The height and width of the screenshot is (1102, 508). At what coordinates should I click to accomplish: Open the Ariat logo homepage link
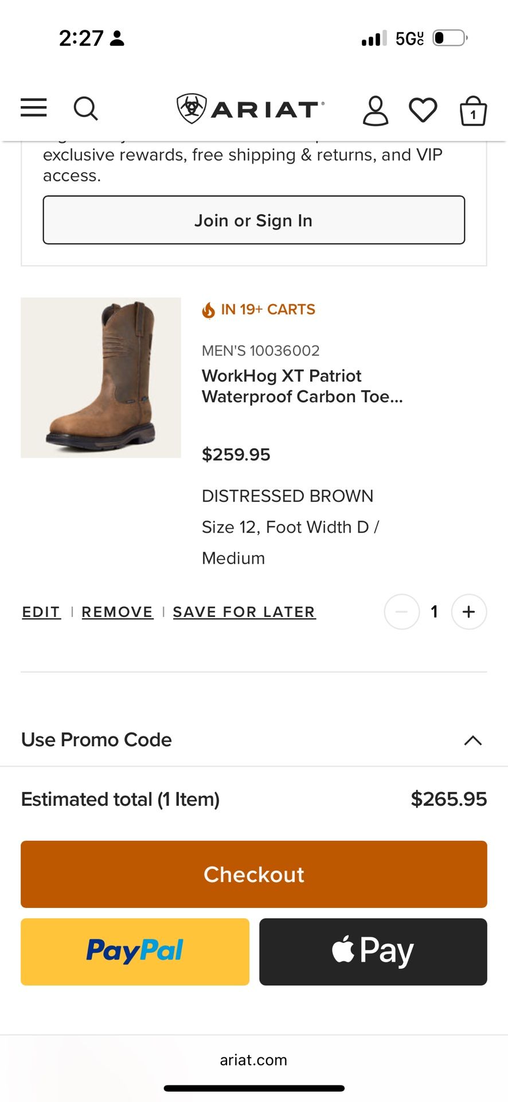(250, 108)
